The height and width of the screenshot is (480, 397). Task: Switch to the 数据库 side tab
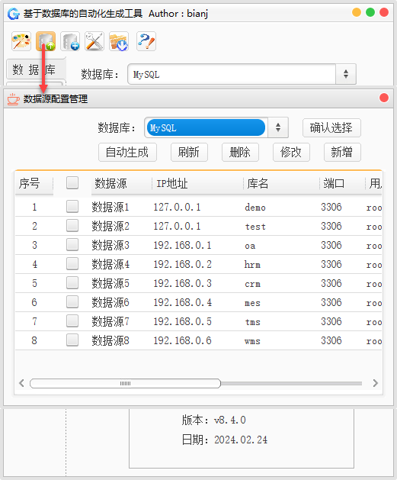(x=34, y=69)
